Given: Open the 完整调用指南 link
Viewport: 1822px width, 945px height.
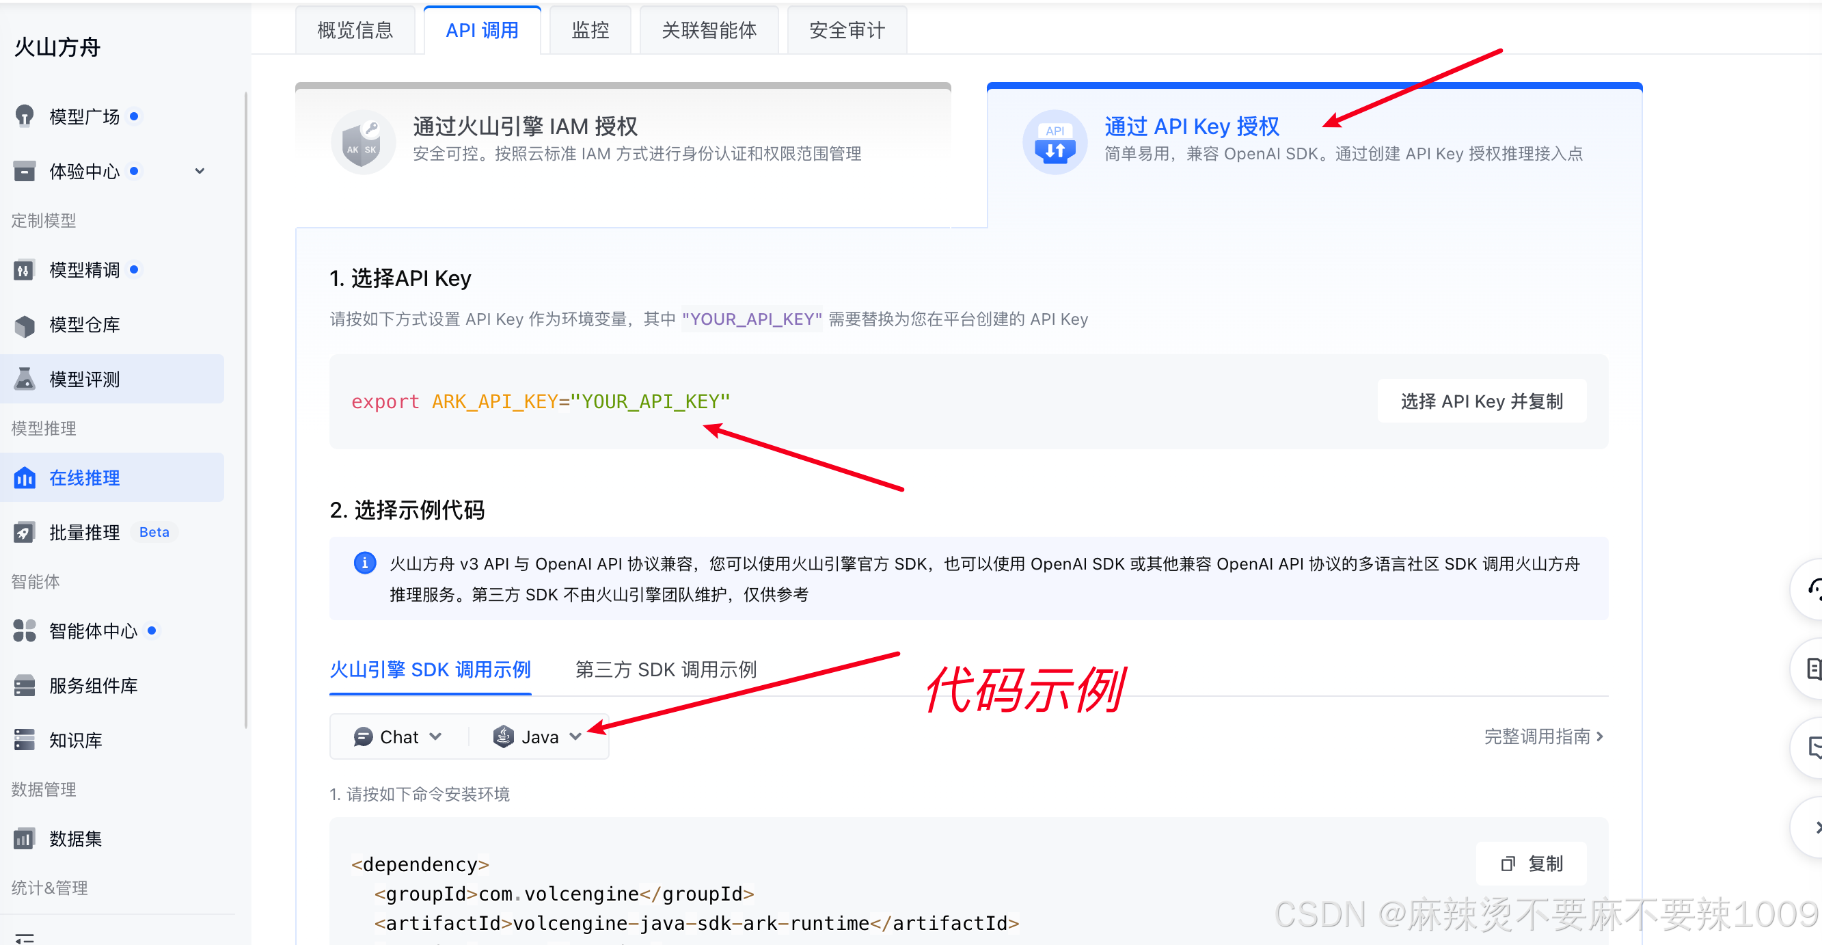Looking at the screenshot, I should 1542,737.
